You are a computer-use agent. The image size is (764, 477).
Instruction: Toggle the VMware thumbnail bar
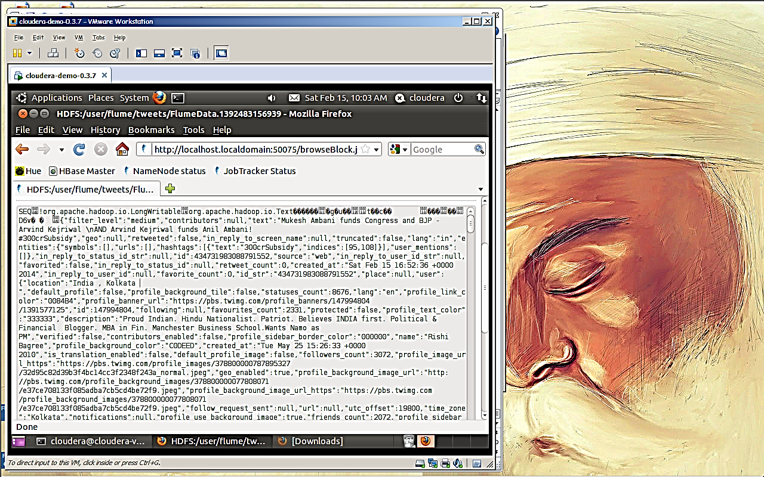pyautogui.click(x=159, y=53)
